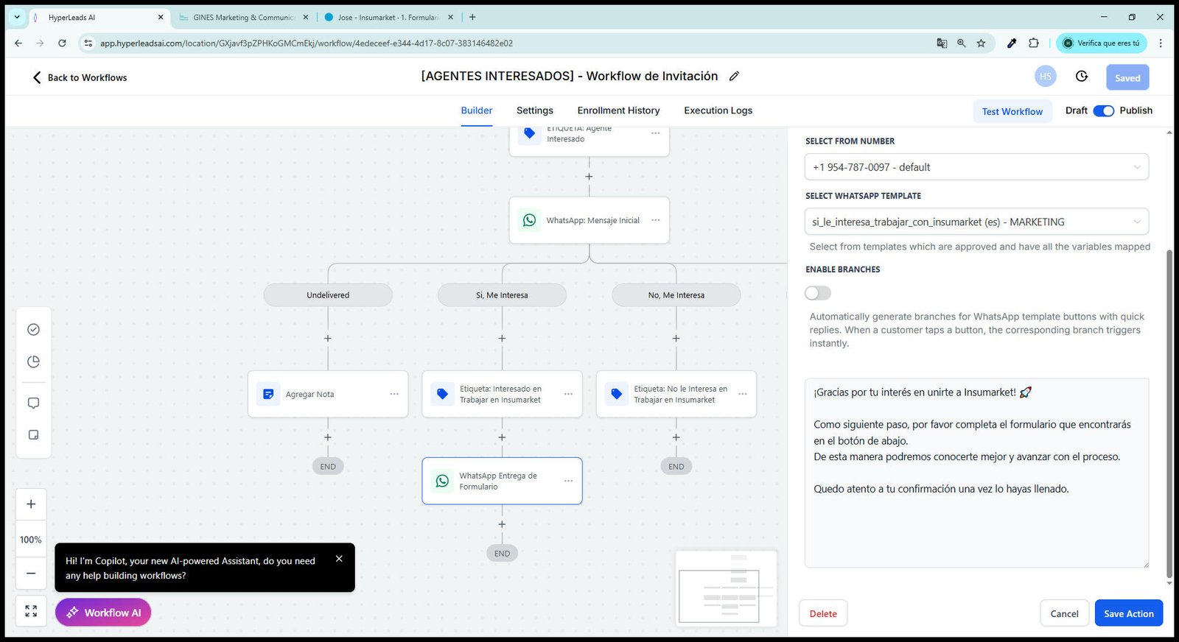Open the sticky note icon in sidebar
The image size is (1179, 642).
tap(33, 435)
